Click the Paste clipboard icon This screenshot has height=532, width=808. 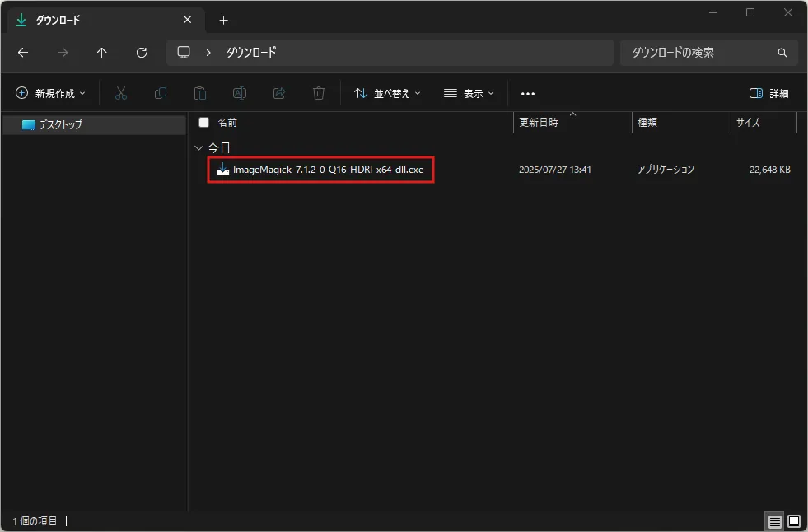coord(200,93)
